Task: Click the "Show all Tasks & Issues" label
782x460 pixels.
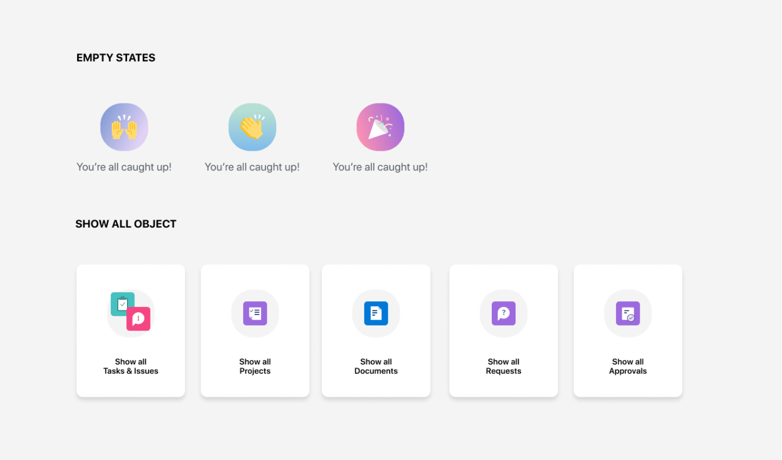Action: [131, 366]
